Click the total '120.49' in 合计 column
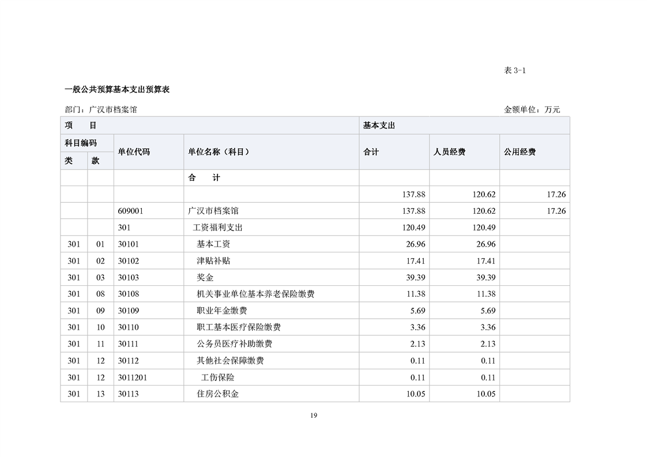The image size is (647, 457). click(x=413, y=228)
